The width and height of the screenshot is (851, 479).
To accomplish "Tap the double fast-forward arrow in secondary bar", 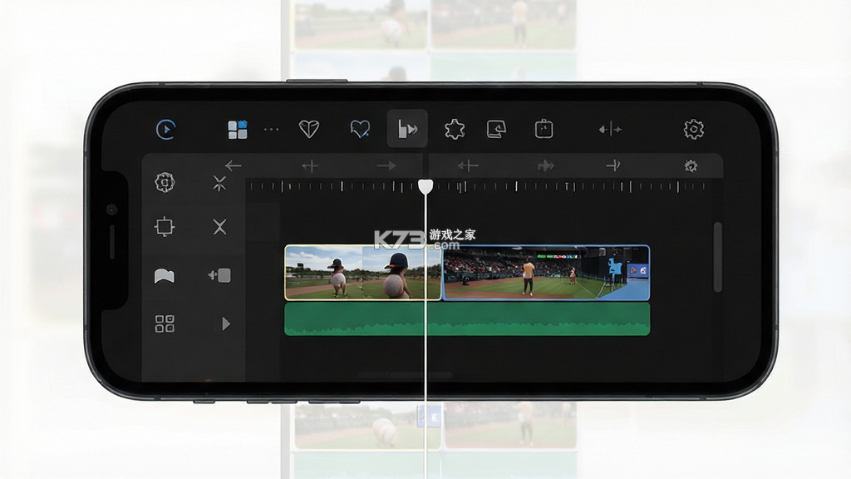I will coord(545,165).
